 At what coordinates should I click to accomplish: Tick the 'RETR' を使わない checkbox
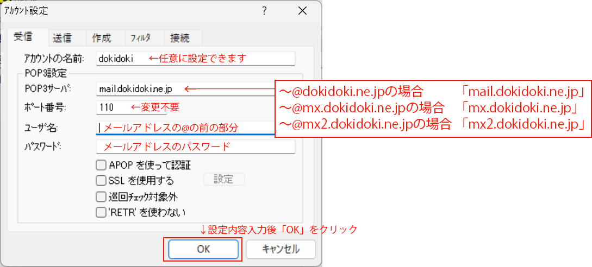pyautogui.click(x=101, y=212)
